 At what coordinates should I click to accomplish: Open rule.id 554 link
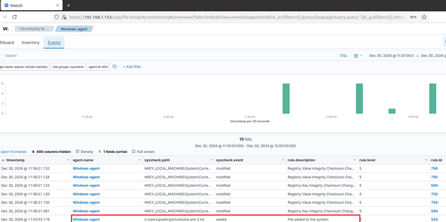coord(434,220)
